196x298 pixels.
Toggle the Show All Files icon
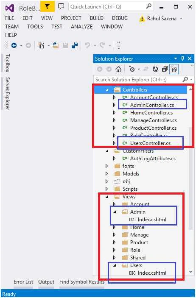click(174, 70)
